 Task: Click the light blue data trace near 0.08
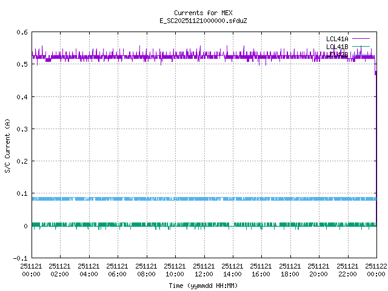(182, 199)
